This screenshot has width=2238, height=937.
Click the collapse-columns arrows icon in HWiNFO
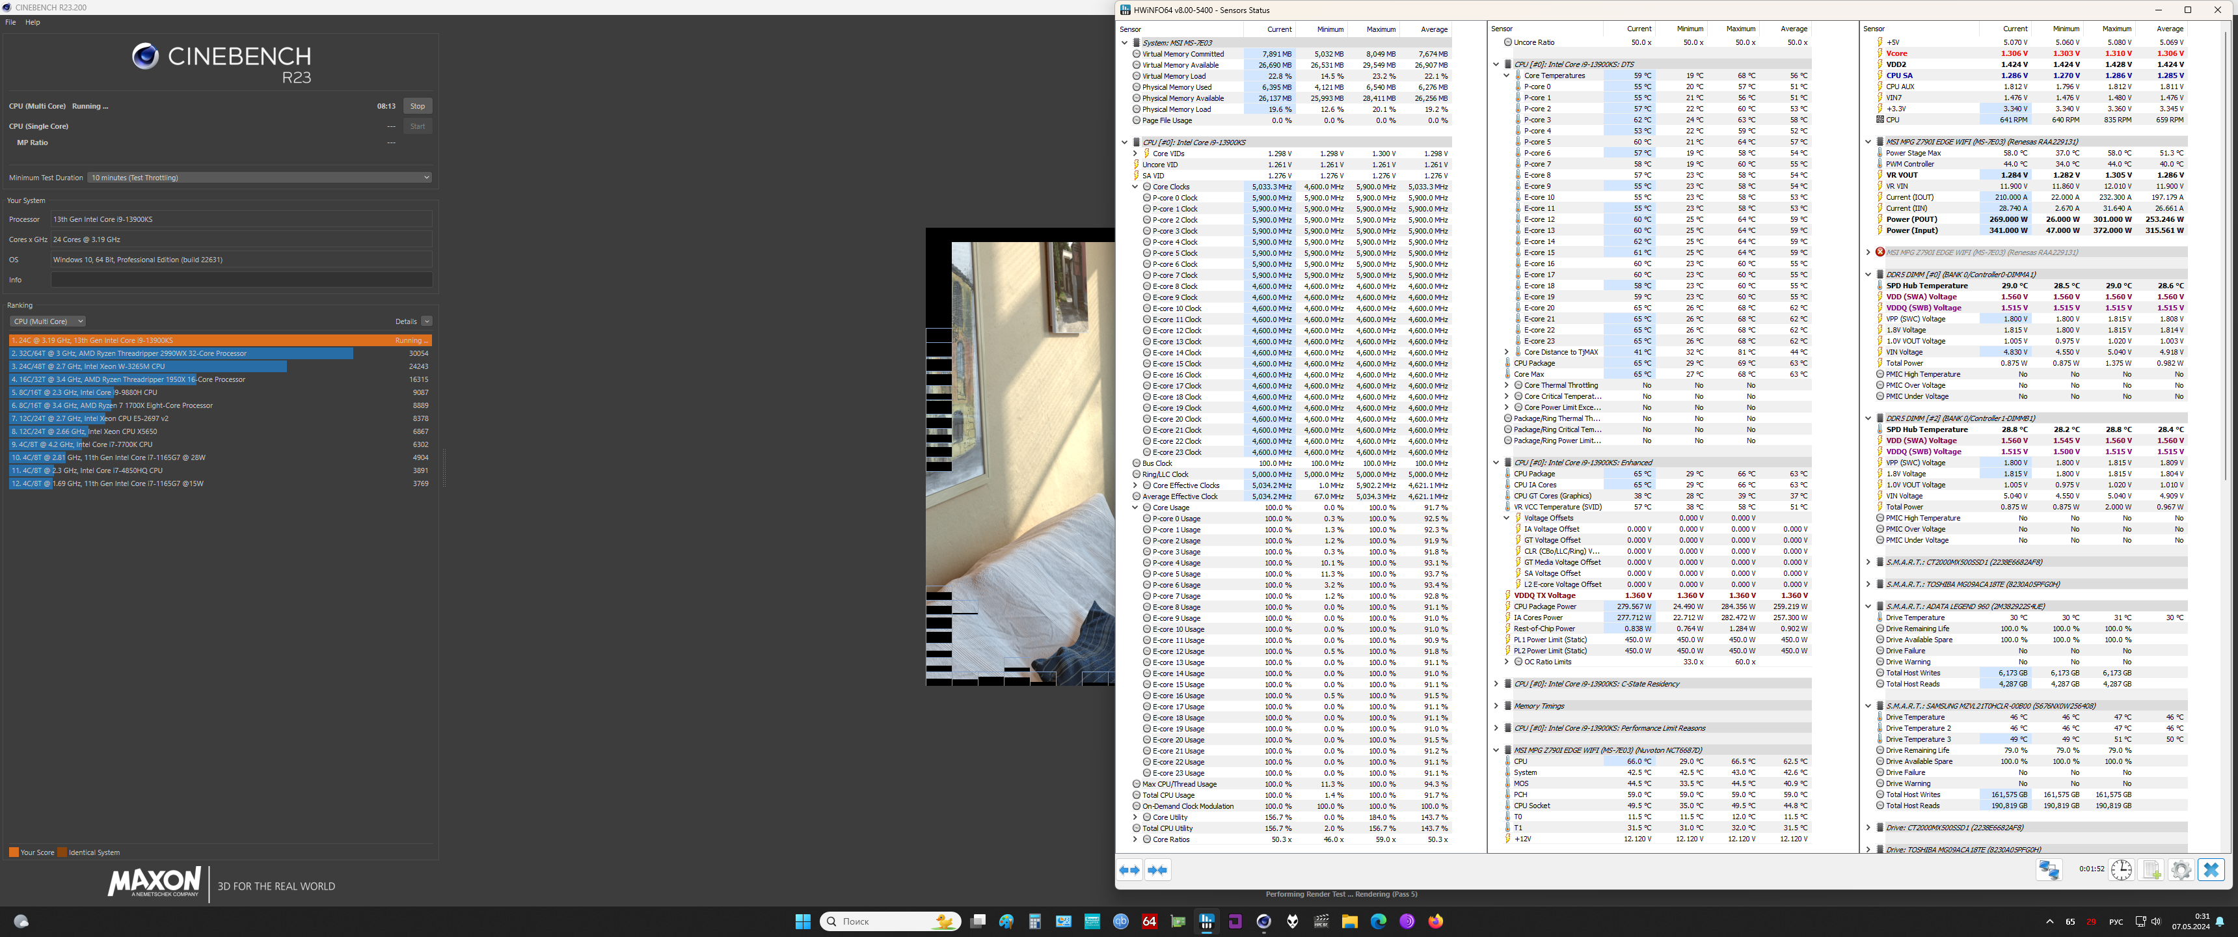click(x=1157, y=870)
